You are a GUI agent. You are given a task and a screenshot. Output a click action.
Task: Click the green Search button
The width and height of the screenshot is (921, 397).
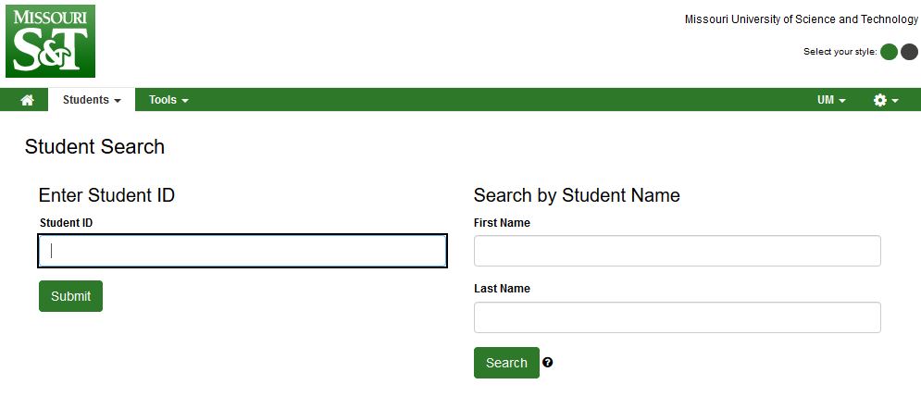(506, 363)
